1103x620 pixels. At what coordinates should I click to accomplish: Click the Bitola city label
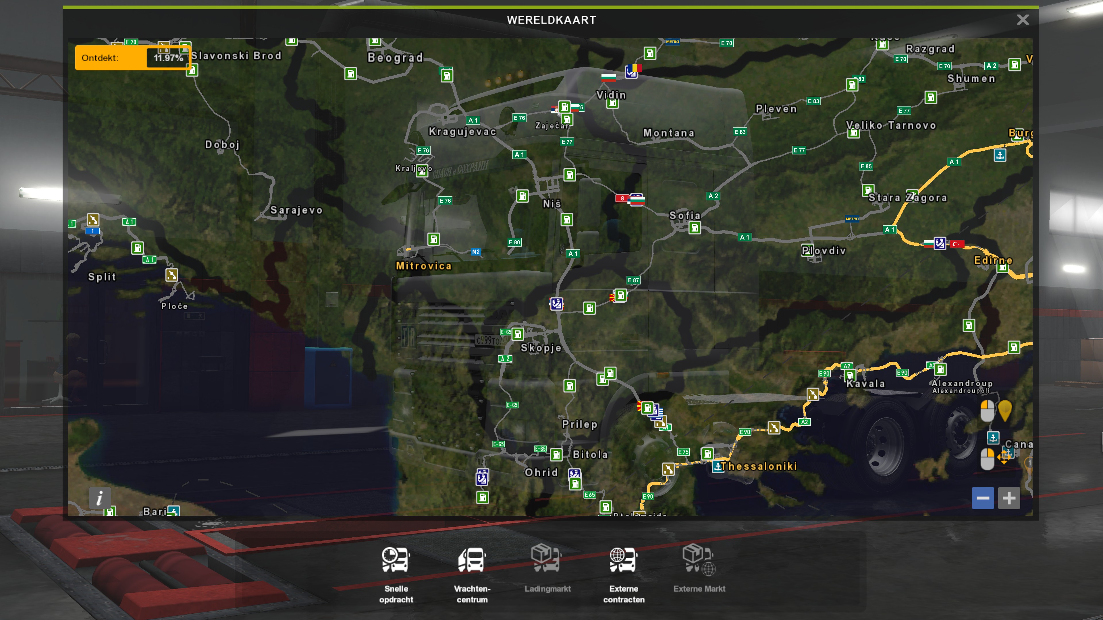(x=590, y=454)
